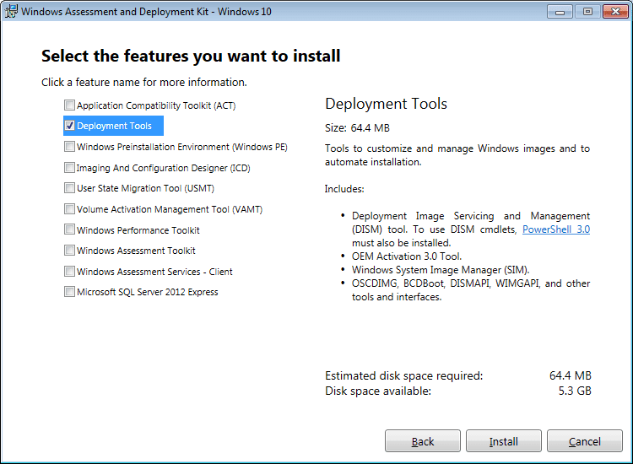Select the Windows Performance Toolkit label
The height and width of the screenshot is (464, 633).
138,230
